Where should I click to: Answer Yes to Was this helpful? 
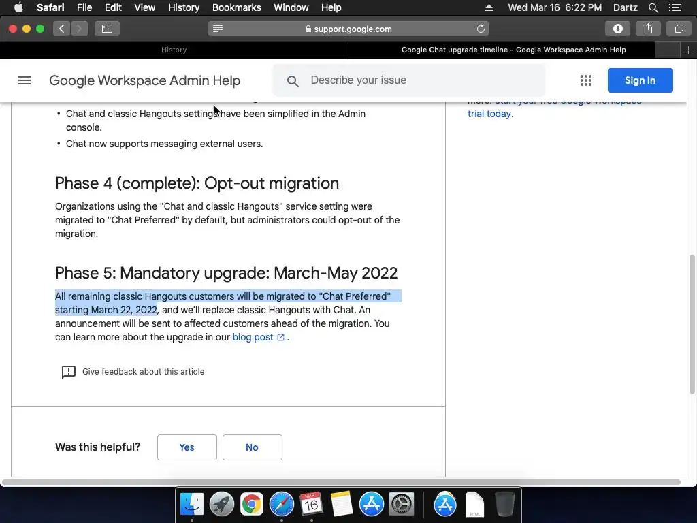coord(187,447)
